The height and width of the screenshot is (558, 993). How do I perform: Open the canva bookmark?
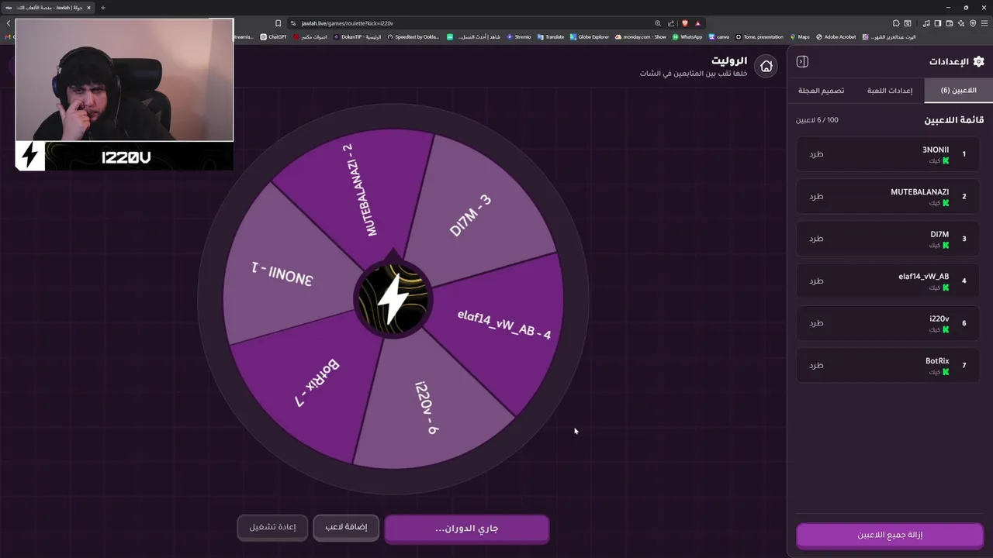(718, 36)
